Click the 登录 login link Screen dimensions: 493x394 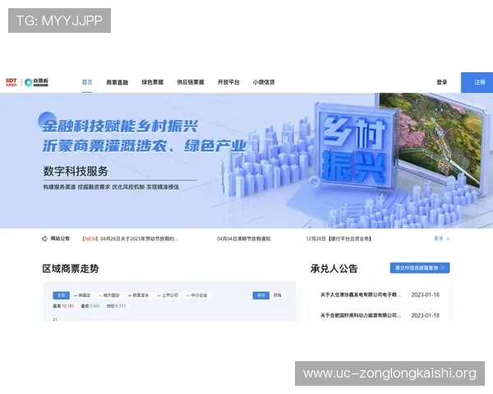[x=442, y=82]
